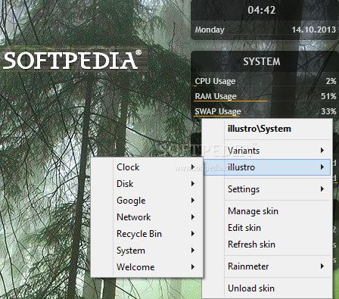Expand arrow next to Settings
The image size is (339, 299).
click(322, 189)
